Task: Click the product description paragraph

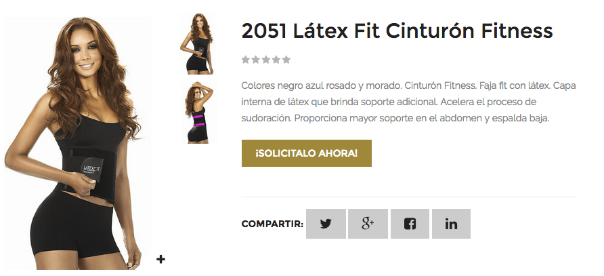Action: click(408, 102)
